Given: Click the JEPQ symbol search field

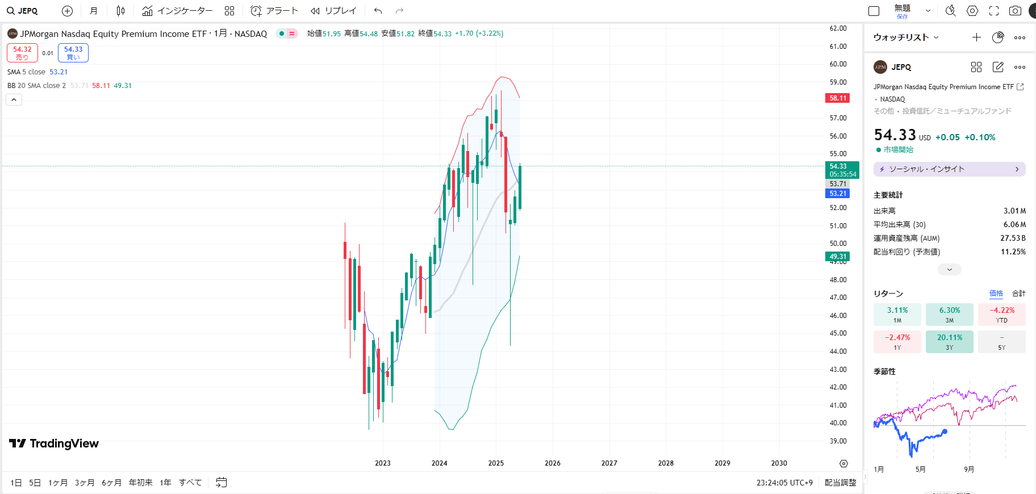Looking at the screenshot, I should [23, 11].
